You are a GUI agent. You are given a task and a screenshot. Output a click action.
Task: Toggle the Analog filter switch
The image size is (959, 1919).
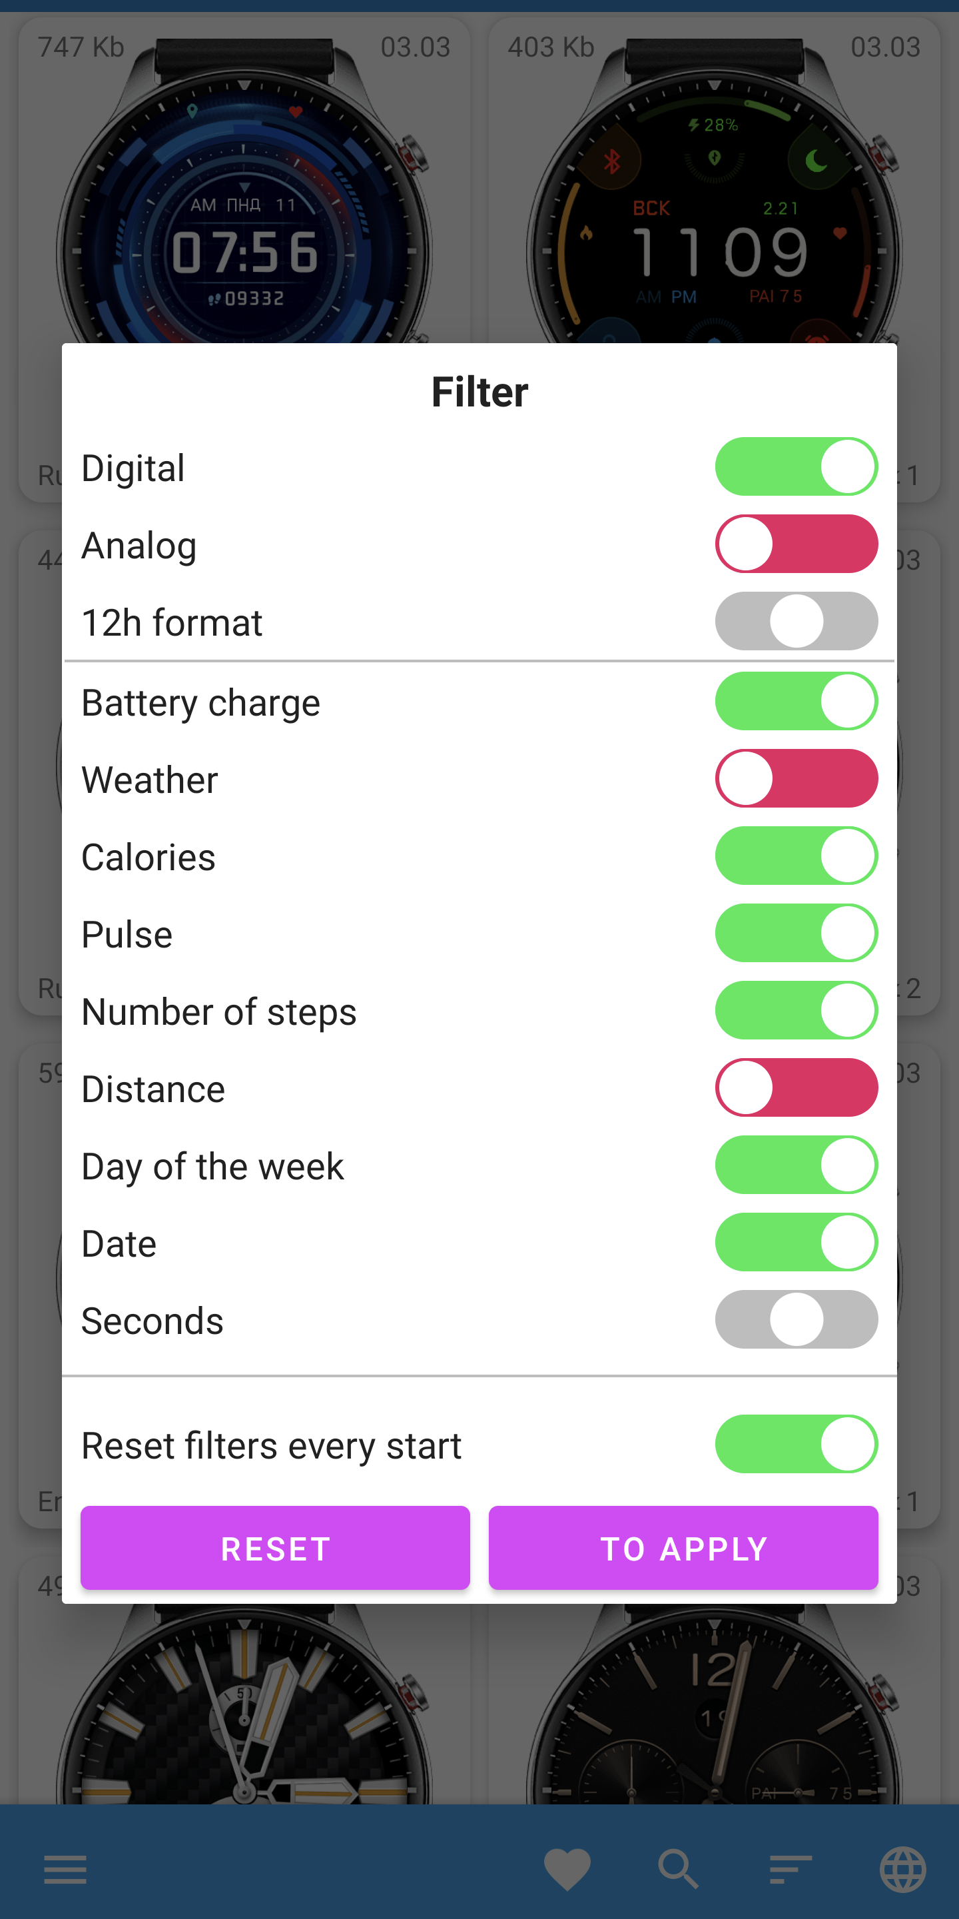796,544
